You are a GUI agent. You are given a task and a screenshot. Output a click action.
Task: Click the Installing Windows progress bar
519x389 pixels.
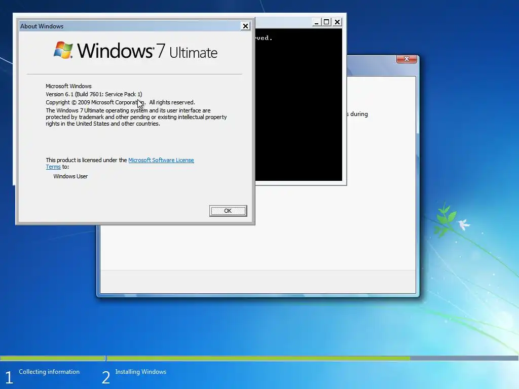[312, 358]
